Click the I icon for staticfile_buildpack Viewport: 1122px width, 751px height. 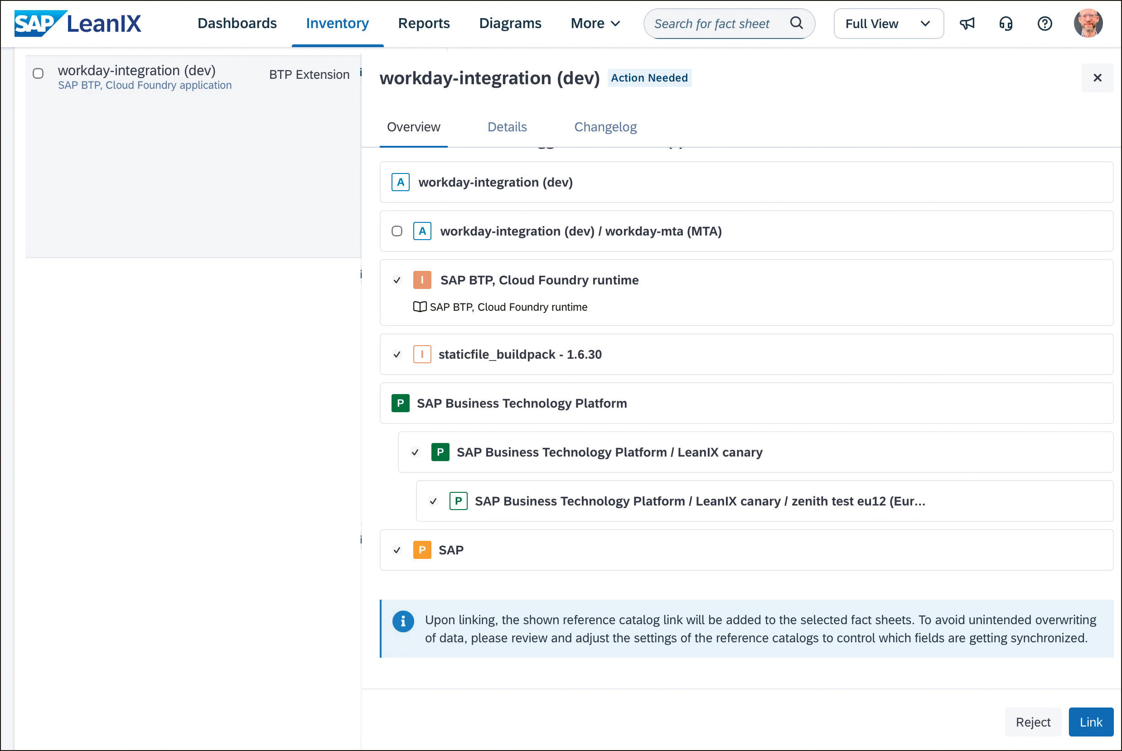pos(422,354)
